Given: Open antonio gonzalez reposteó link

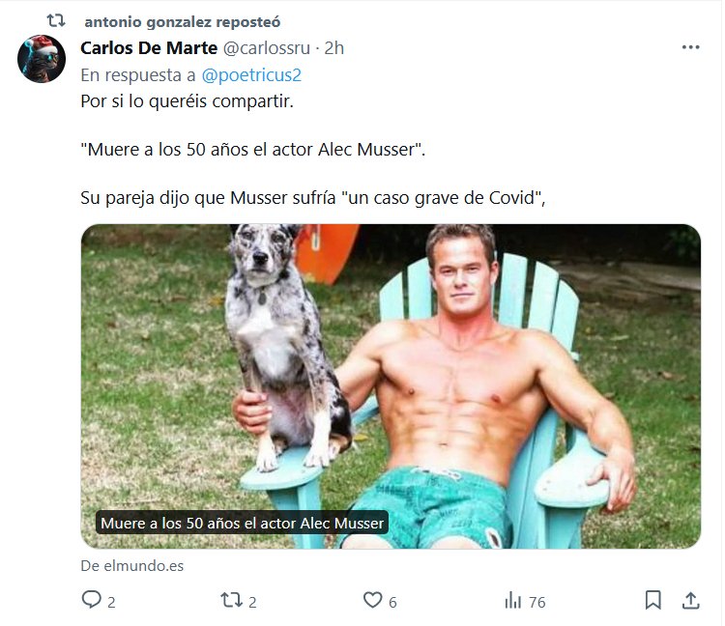Looking at the screenshot, I should 183,21.
